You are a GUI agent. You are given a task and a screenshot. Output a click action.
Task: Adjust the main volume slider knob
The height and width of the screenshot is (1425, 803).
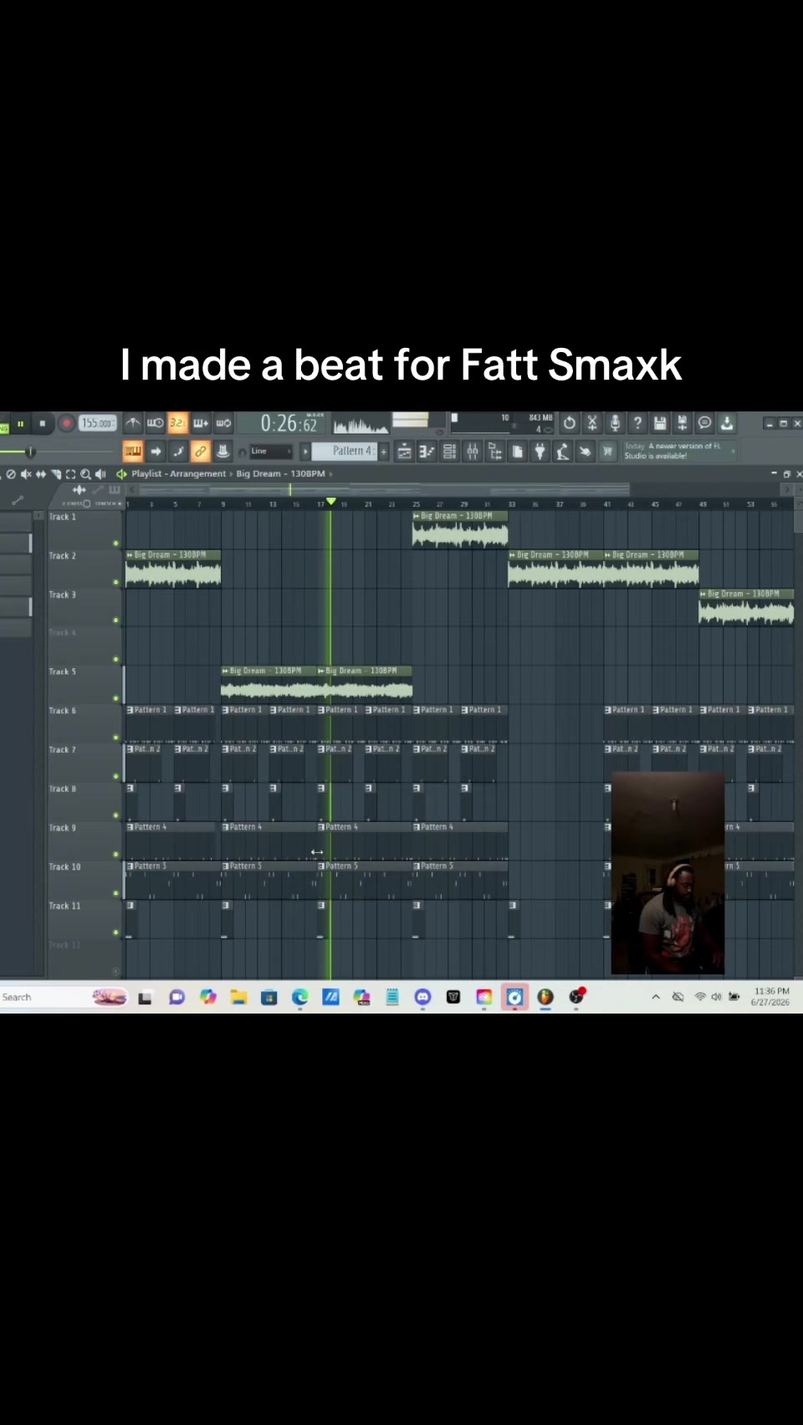(x=30, y=452)
